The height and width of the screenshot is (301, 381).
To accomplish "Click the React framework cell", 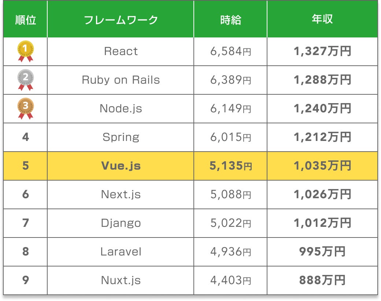I will click(x=121, y=51).
